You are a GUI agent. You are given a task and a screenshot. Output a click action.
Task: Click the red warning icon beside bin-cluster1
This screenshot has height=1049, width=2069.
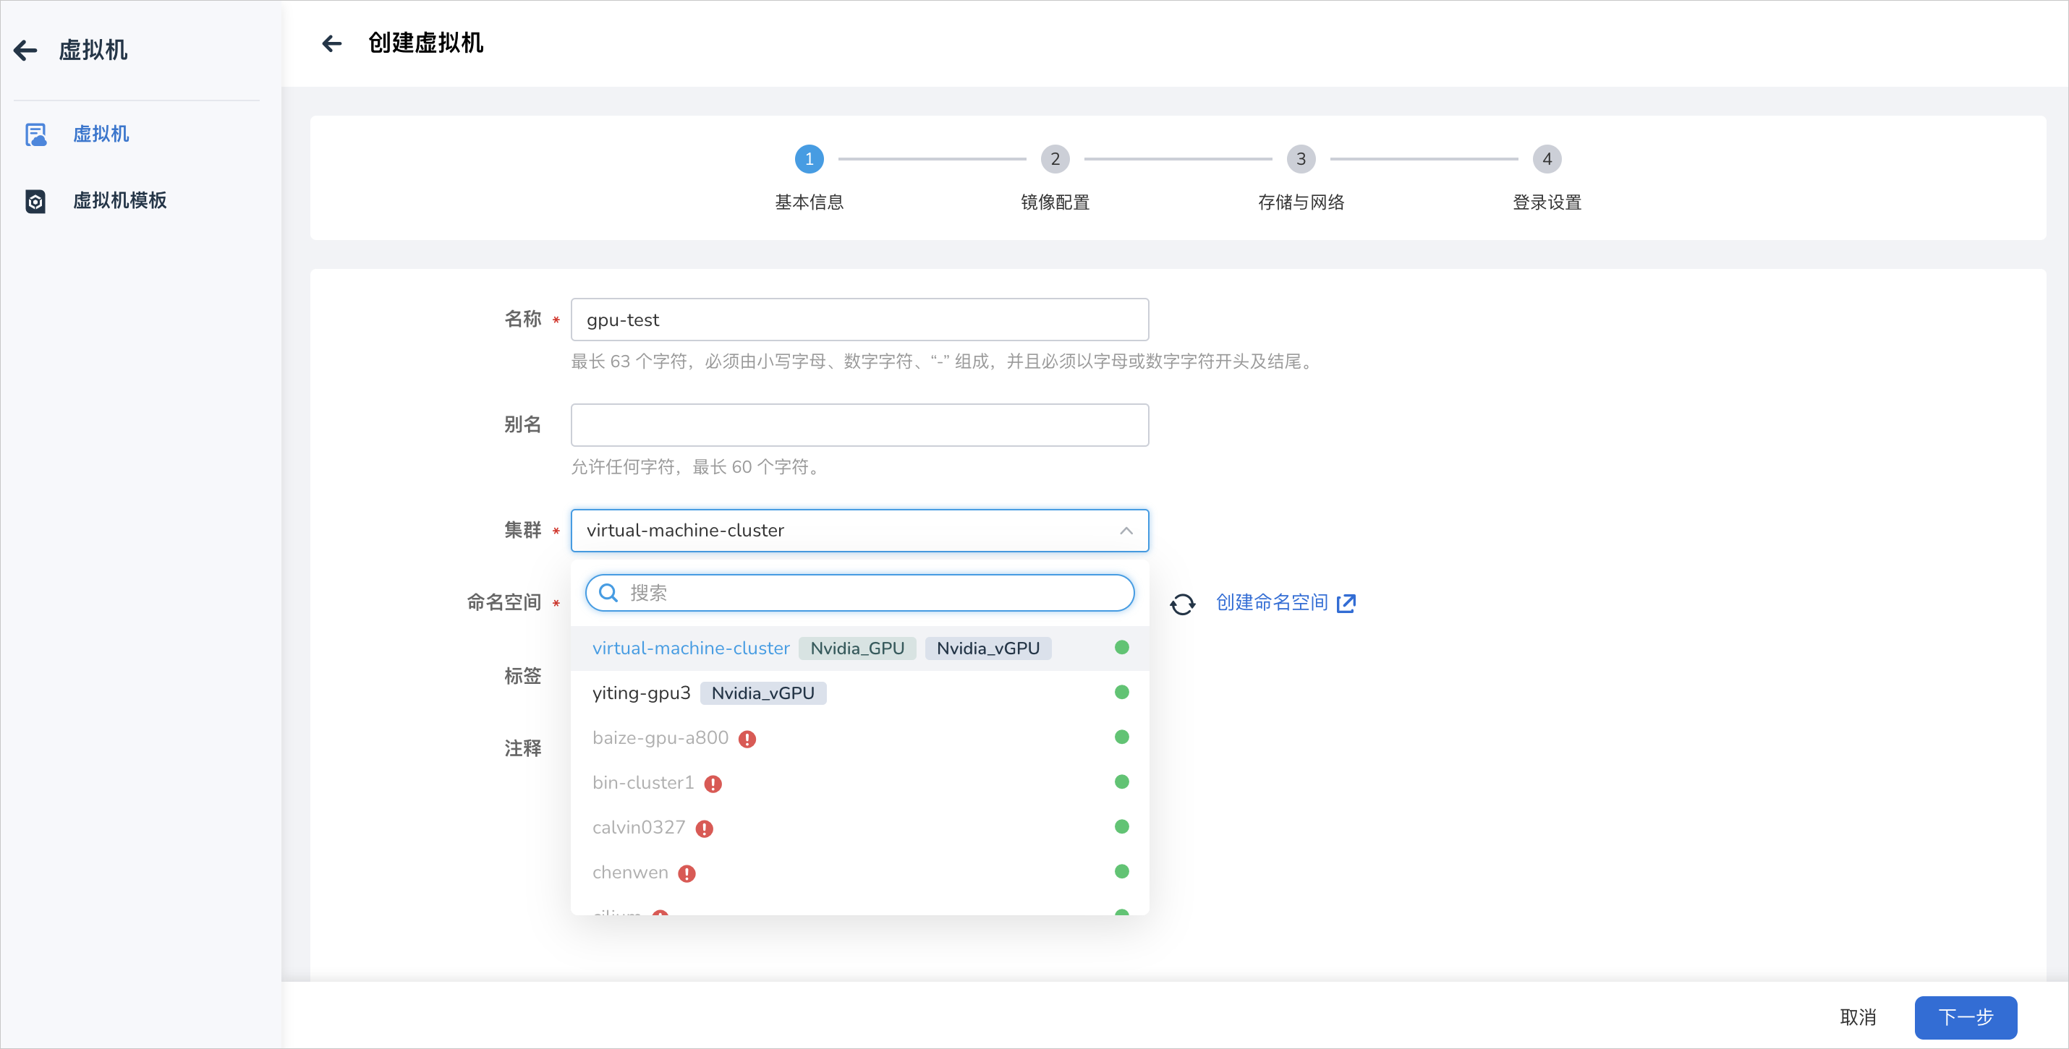click(x=713, y=784)
